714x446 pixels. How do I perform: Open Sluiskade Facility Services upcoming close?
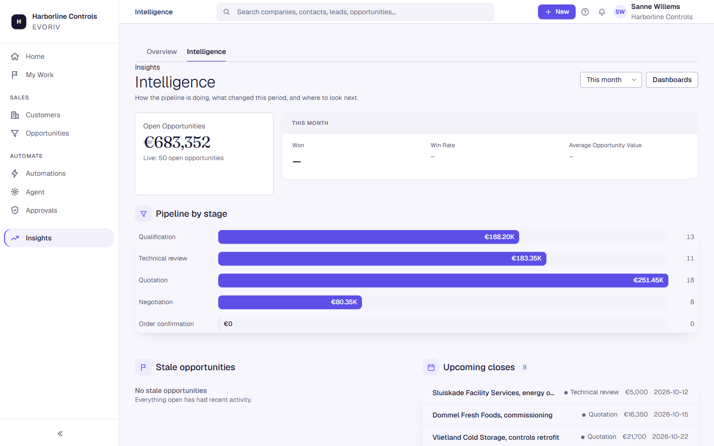560,392
